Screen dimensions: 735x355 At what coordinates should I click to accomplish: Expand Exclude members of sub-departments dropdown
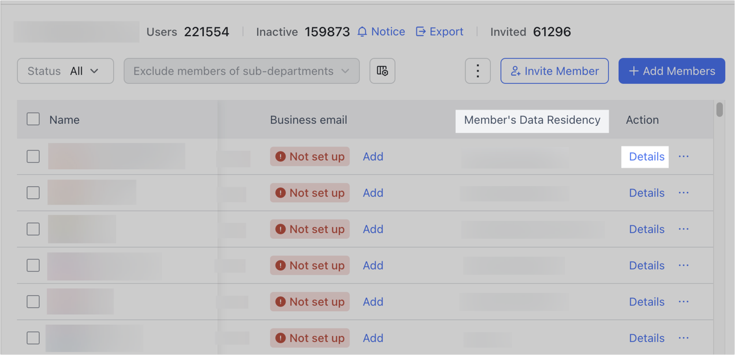(242, 71)
